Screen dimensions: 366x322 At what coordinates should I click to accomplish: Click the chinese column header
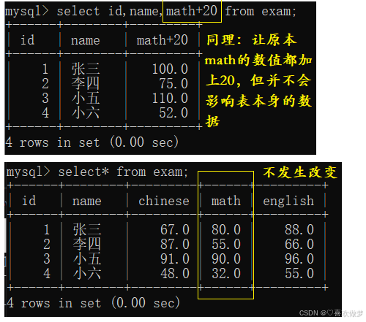click(164, 201)
